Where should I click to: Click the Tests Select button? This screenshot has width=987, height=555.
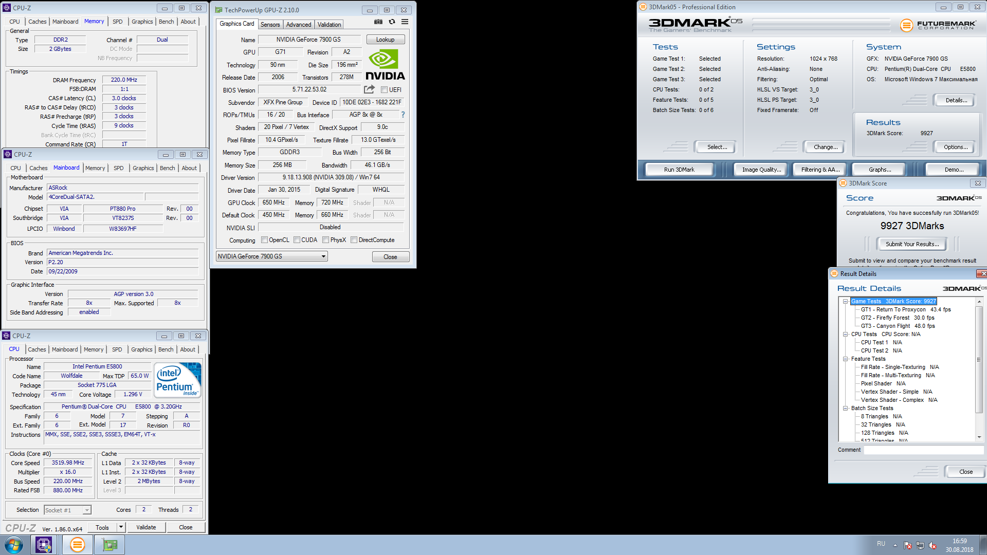[717, 147]
